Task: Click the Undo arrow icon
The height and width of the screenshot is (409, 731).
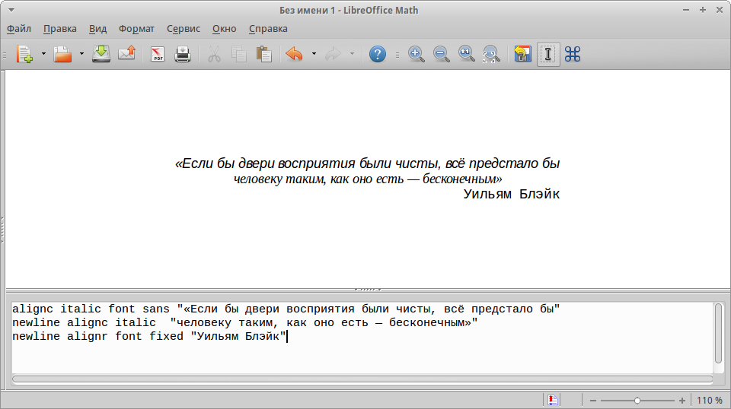Action: pyautogui.click(x=293, y=54)
